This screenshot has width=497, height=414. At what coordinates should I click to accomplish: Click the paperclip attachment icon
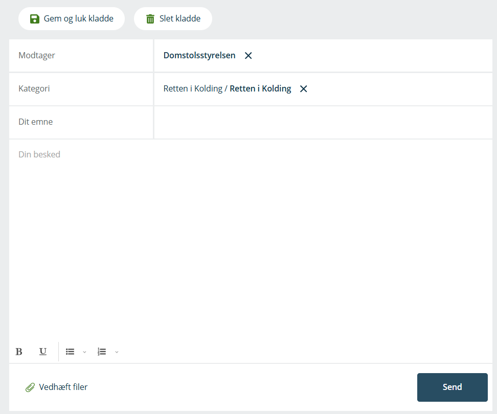[x=30, y=387]
